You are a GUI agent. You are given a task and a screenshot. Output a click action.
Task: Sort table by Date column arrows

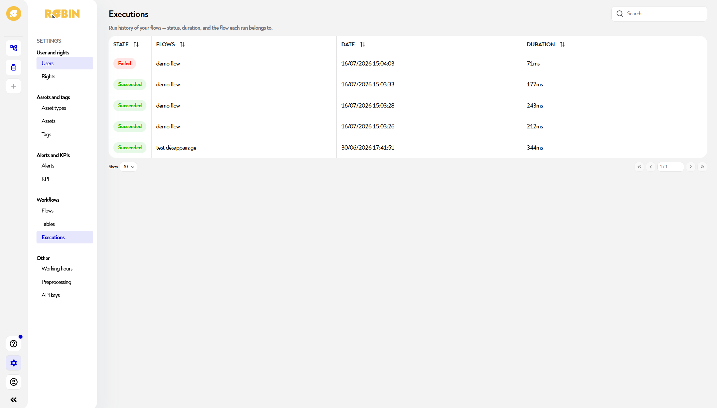click(363, 44)
